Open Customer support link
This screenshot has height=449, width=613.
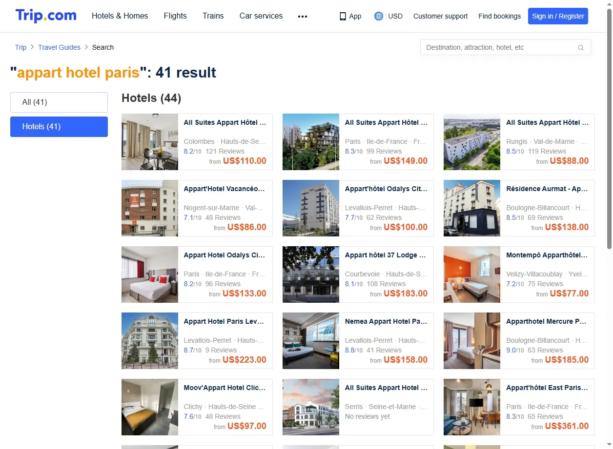tap(440, 16)
